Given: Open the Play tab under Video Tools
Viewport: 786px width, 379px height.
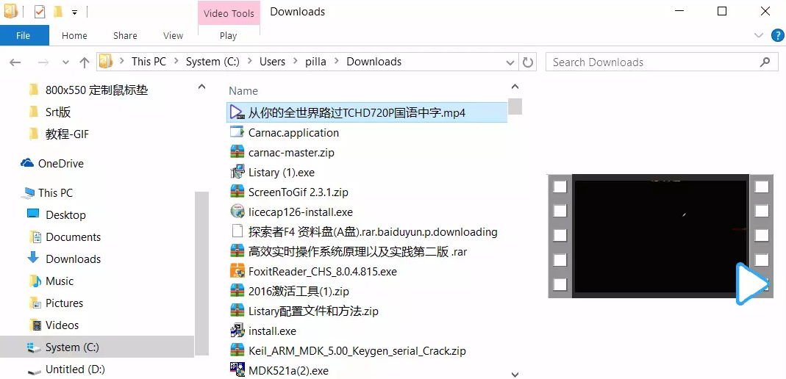Looking at the screenshot, I should click(228, 35).
